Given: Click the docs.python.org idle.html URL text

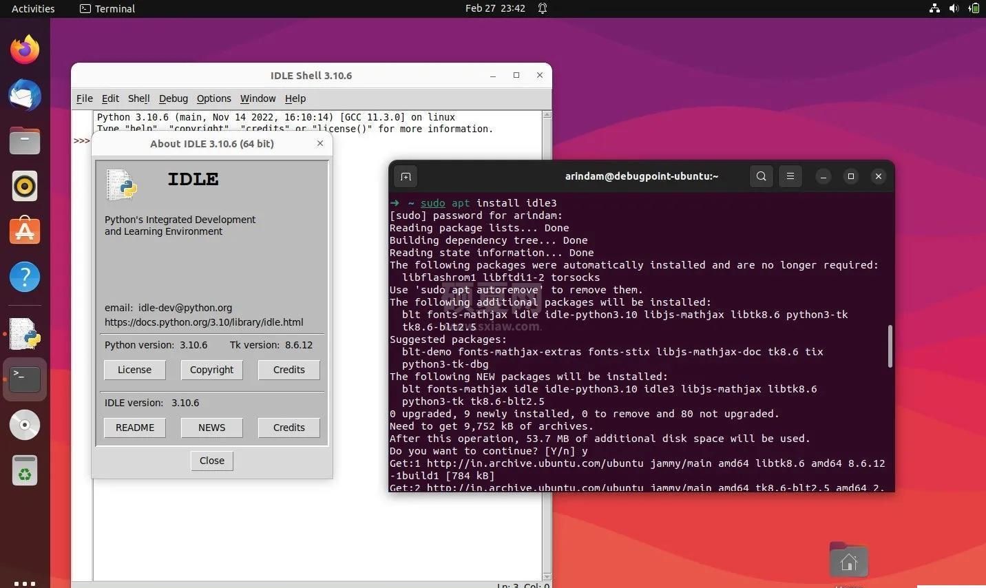Looking at the screenshot, I should [x=204, y=322].
